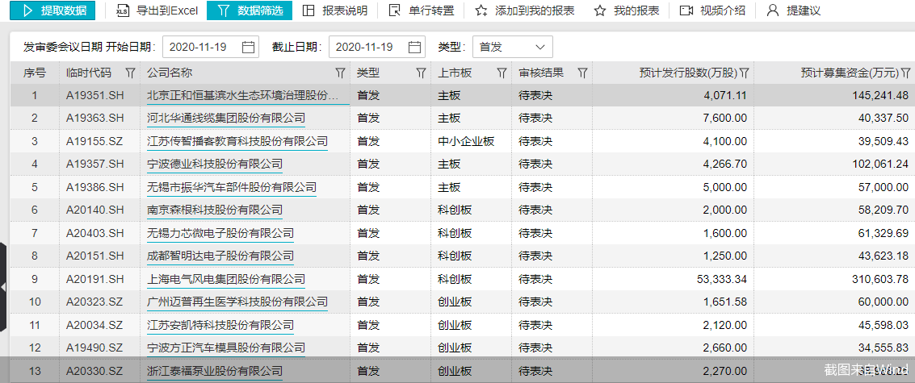Expand the 类型 首发 dropdown

click(512, 48)
